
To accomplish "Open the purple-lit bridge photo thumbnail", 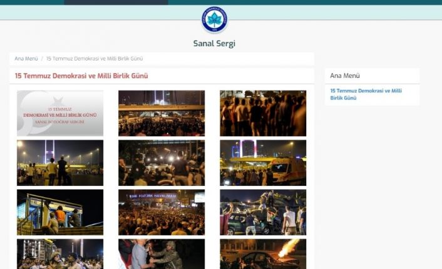I will pos(60,162).
